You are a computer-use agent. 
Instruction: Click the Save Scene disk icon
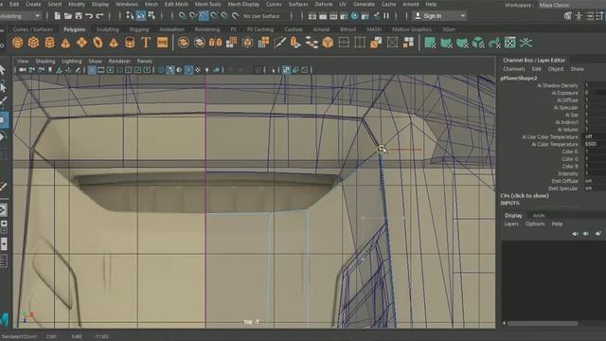[x=79, y=16]
